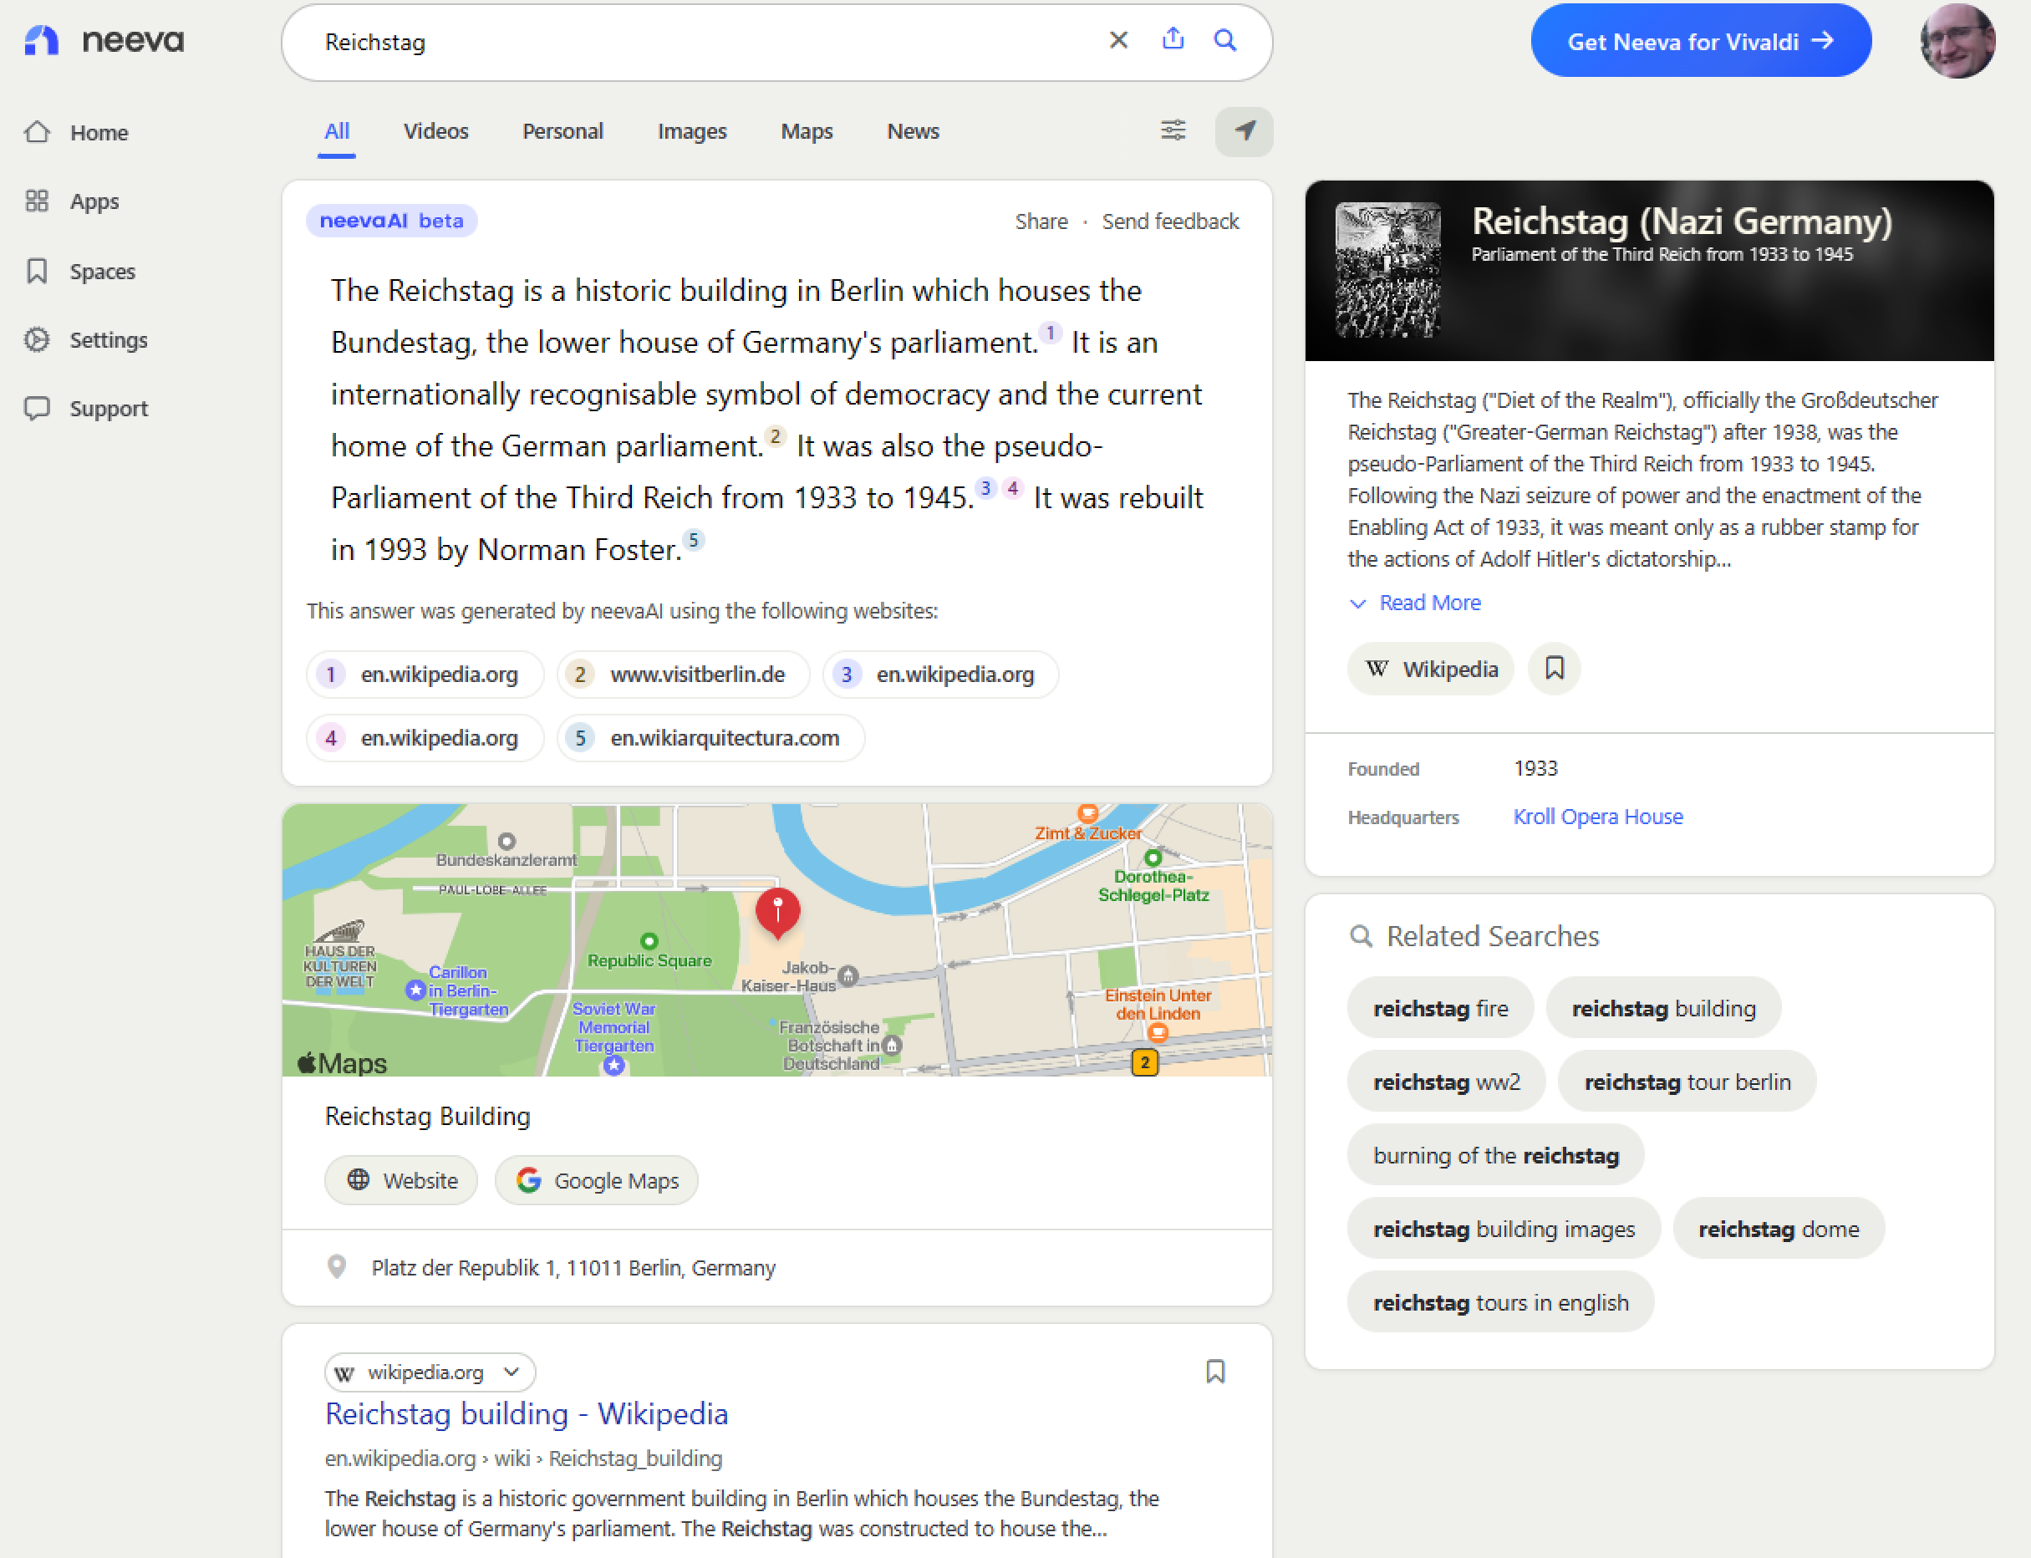Expand Read More in knowledge card

(x=1415, y=603)
